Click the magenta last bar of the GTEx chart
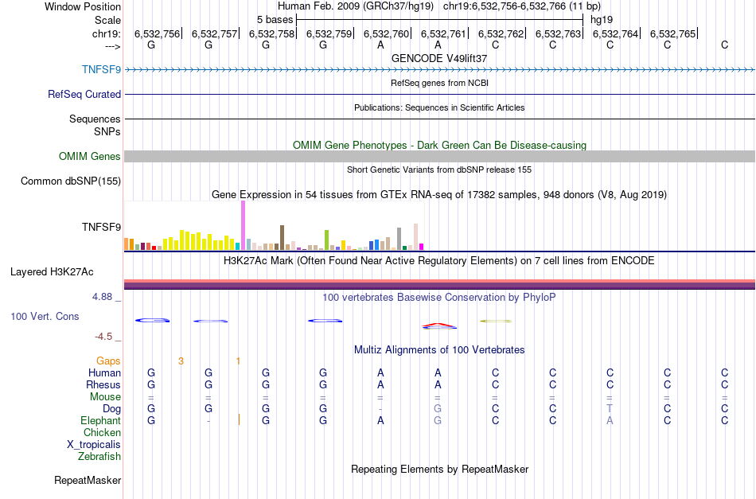756x499 pixels. [421, 247]
